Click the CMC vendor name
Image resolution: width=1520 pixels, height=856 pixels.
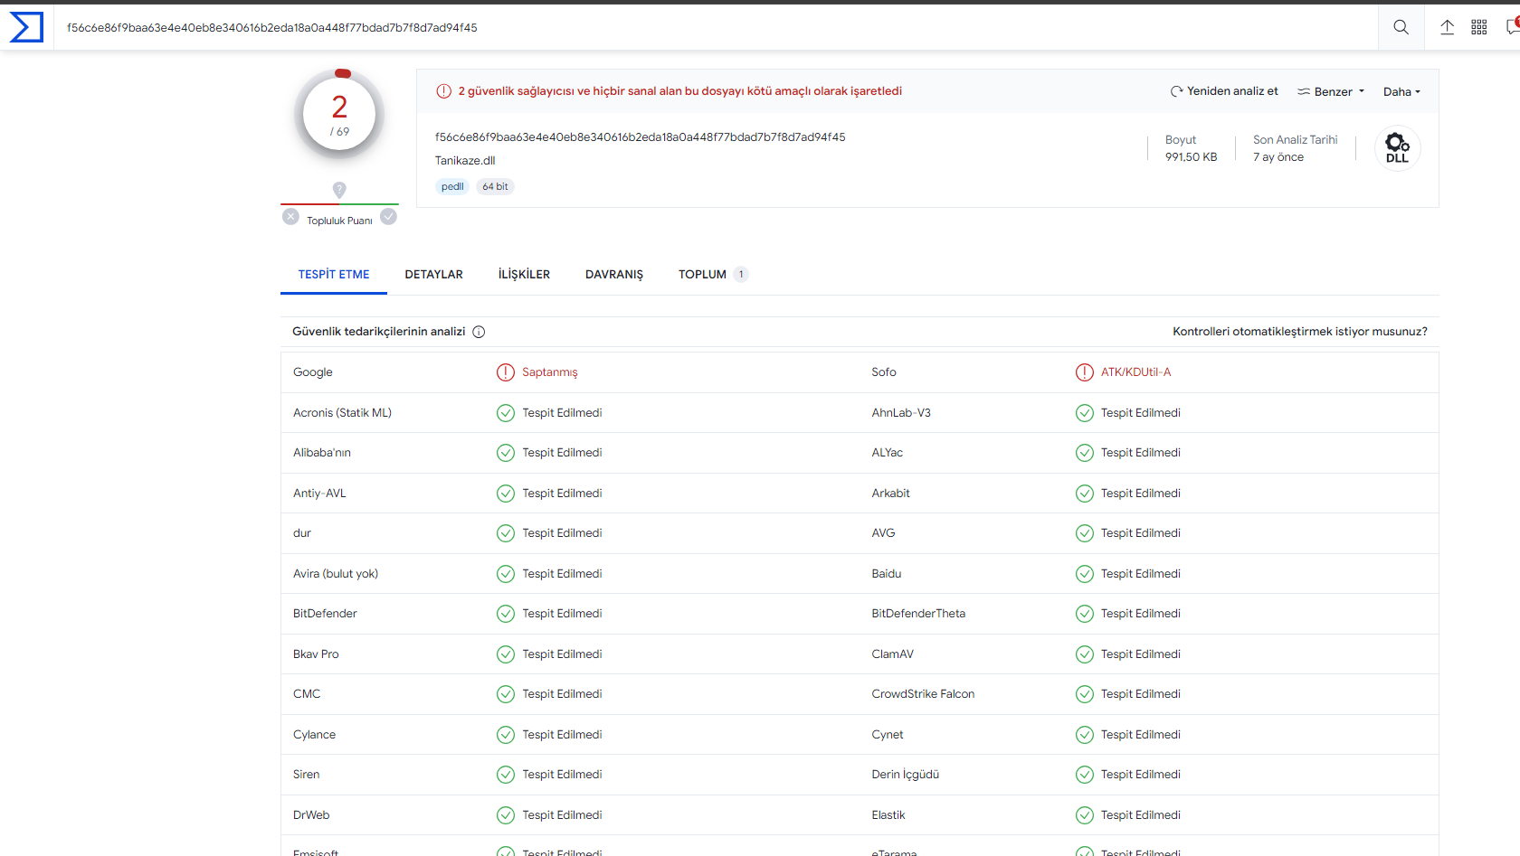pos(307,694)
